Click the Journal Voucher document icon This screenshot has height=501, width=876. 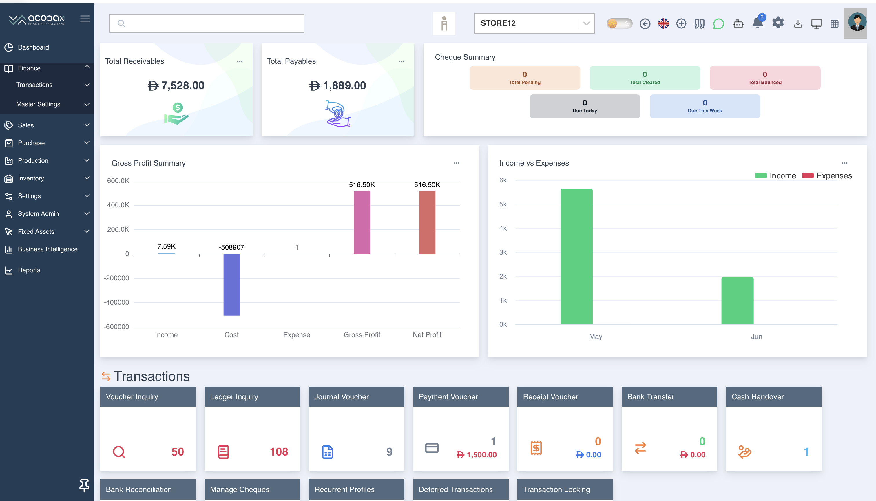click(x=327, y=451)
